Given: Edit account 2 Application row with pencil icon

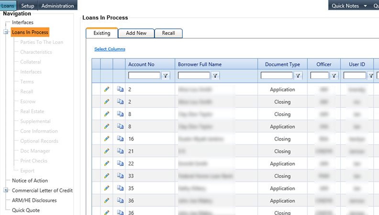Looking at the screenshot, I should click(107, 89).
